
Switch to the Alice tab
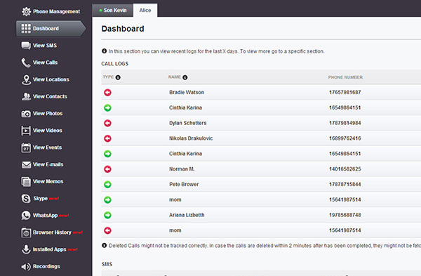point(145,11)
